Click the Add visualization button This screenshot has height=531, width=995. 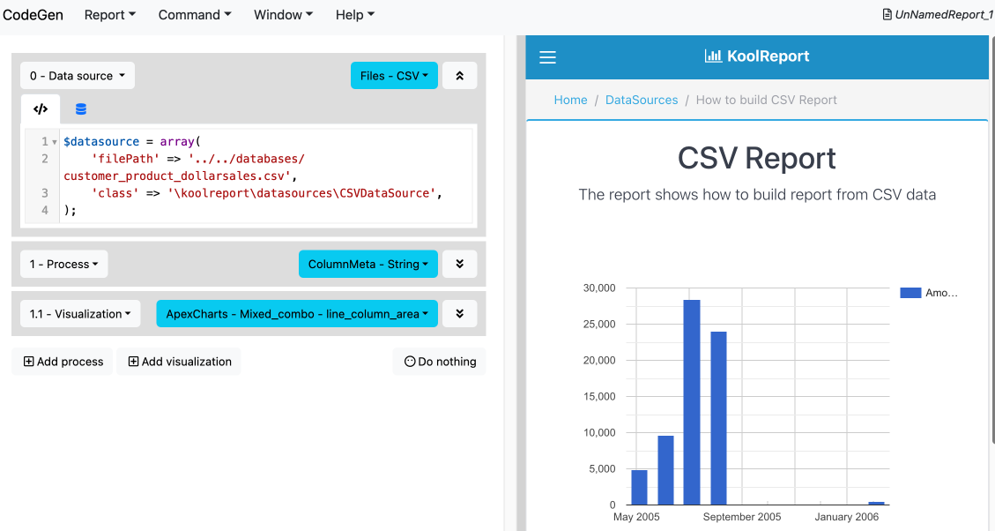(180, 362)
